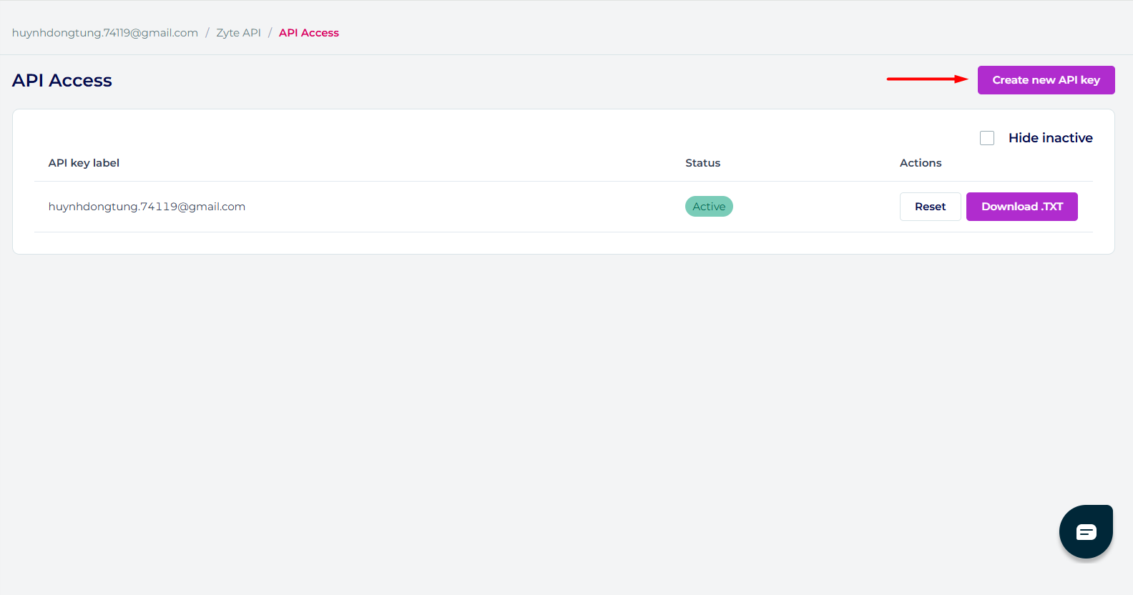
Task: Click the API key label column header
Action: click(84, 163)
